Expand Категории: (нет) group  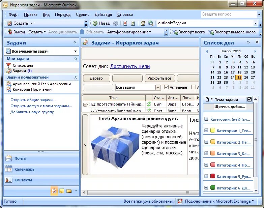pos(206,119)
